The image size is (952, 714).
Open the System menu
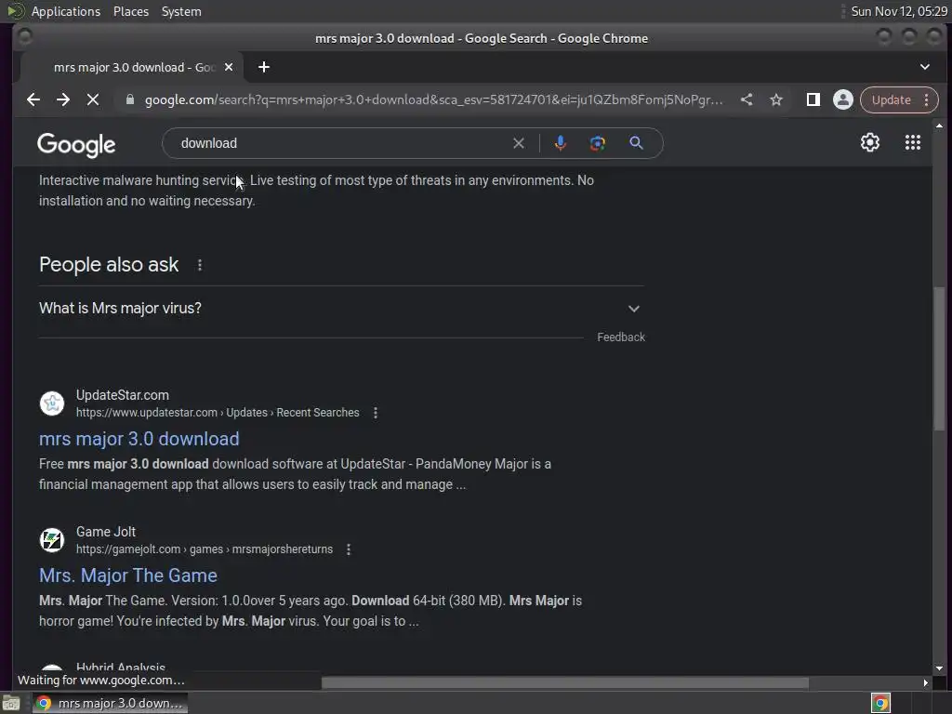click(181, 11)
